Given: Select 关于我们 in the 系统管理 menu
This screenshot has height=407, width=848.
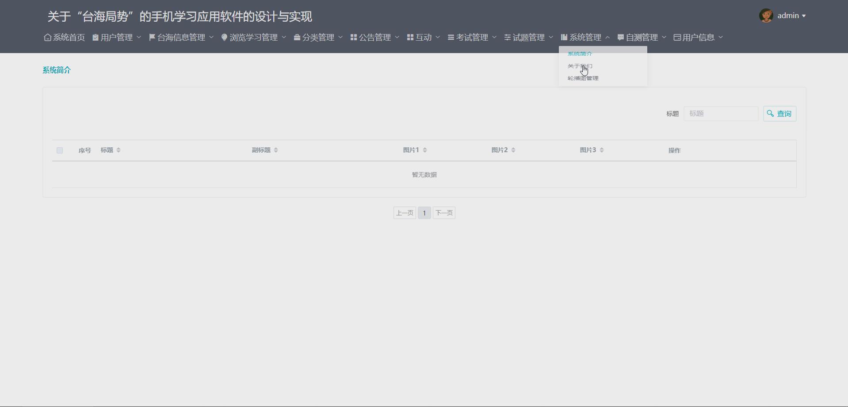Looking at the screenshot, I should click(581, 65).
